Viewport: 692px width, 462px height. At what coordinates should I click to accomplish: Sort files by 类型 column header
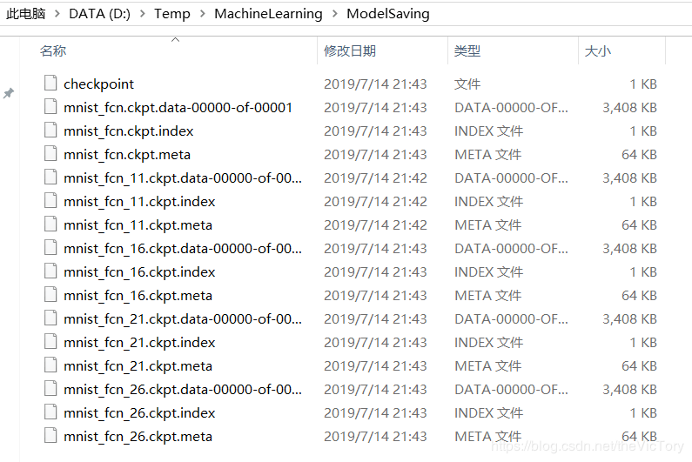467,50
